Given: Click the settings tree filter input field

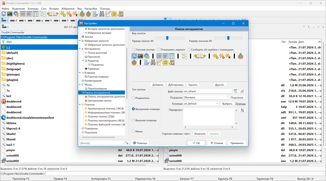Looking at the screenshot, I should [x=101, y=143].
